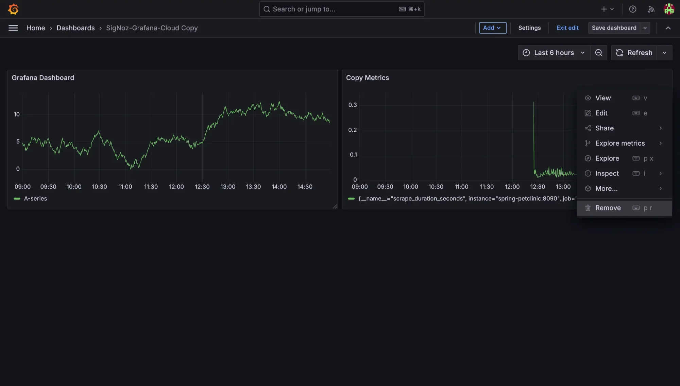Go to Dashboards breadcrumb
The height and width of the screenshot is (386, 680).
click(75, 28)
